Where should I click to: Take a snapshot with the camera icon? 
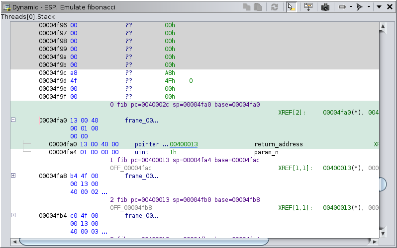coord(325,7)
